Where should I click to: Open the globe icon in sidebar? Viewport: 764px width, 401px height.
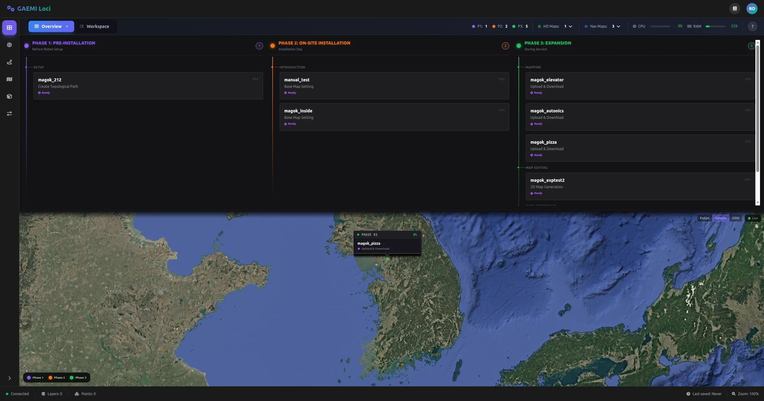click(x=10, y=45)
